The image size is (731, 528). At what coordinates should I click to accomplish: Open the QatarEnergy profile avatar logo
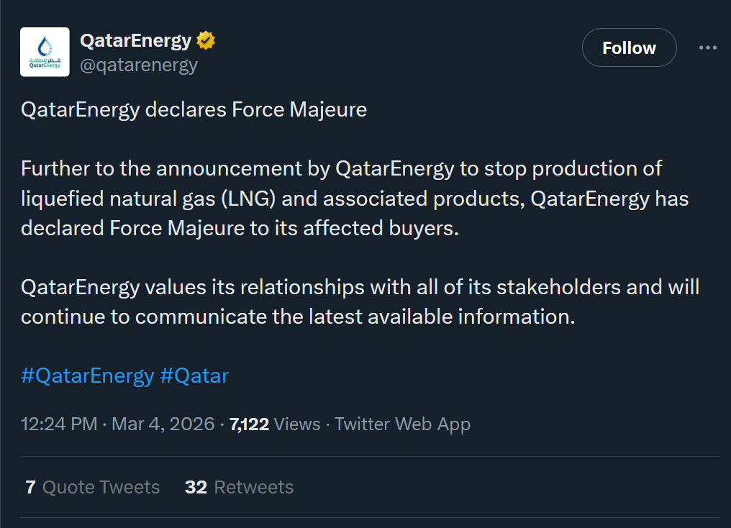[45, 52]
